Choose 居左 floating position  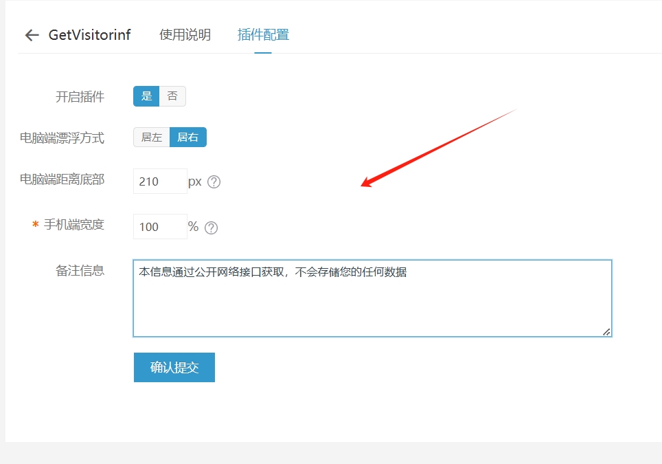coord(152,137)
